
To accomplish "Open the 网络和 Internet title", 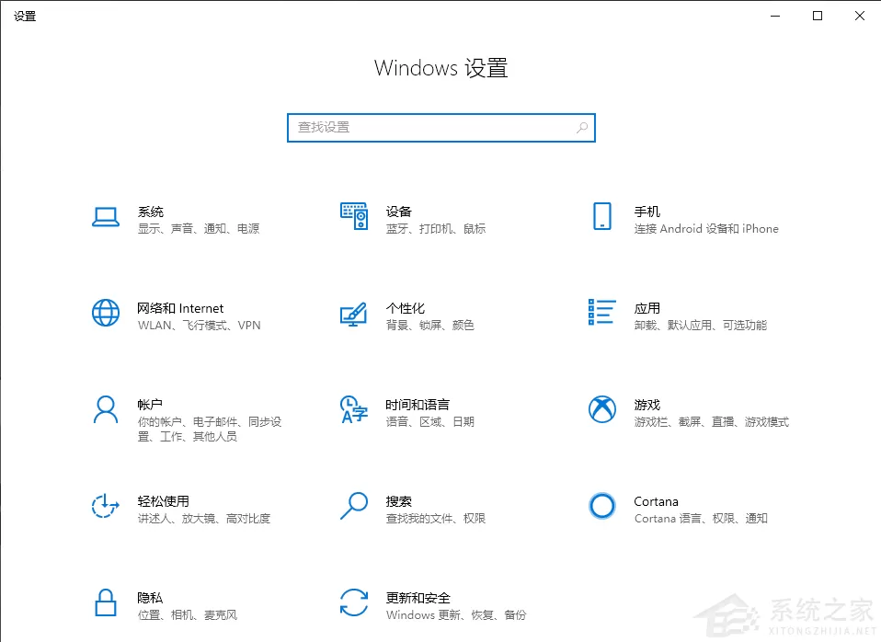I will tap(180, 309).
